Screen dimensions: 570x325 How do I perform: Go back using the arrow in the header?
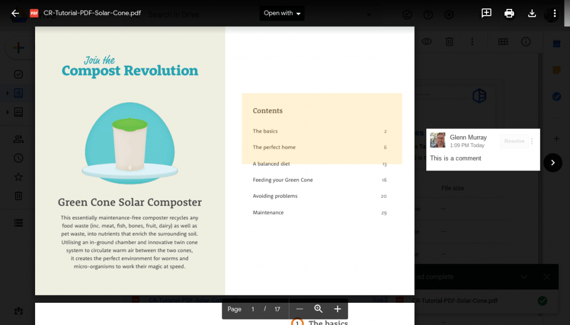[15, 13]
